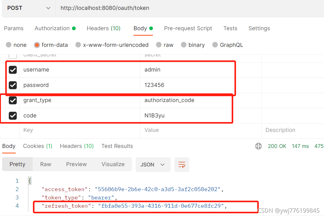Select the response Body tab

pyautogui.click(x=9, y=146)
